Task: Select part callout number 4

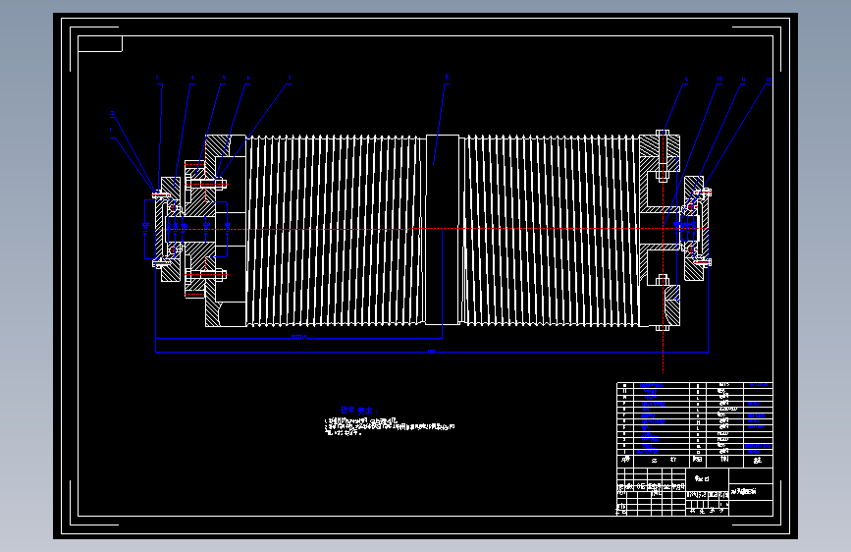Action: coord(192,79)
